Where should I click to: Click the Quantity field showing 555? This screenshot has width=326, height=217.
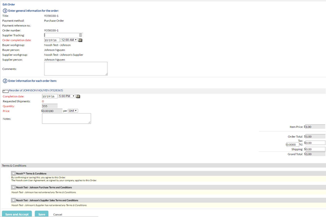(x=50, y=106)
